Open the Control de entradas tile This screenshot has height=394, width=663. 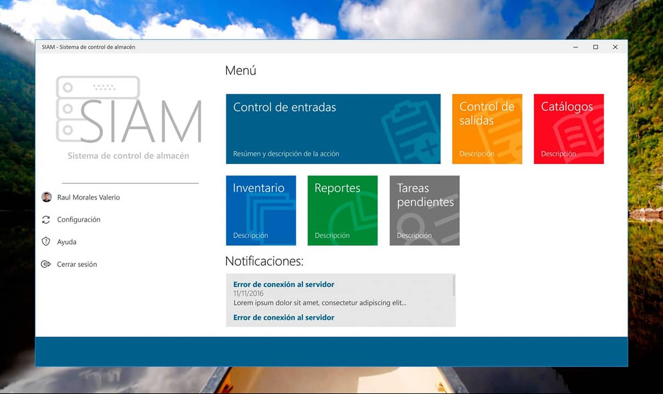(x=333, y=129)
